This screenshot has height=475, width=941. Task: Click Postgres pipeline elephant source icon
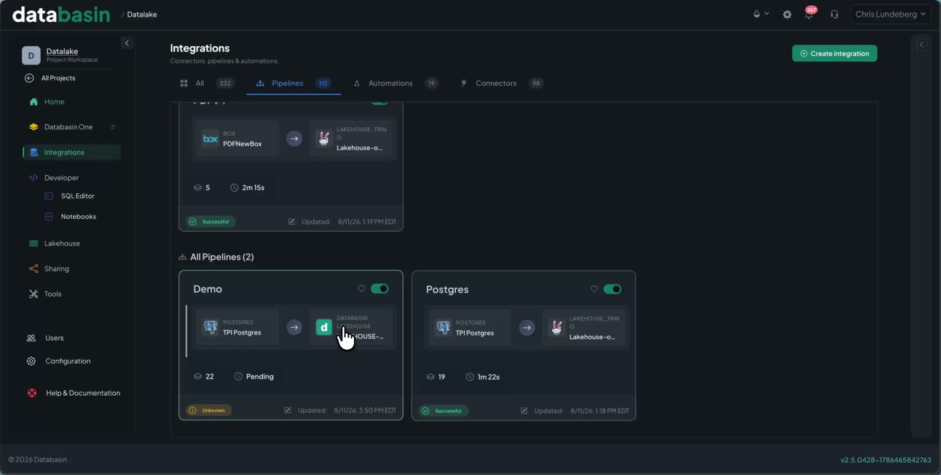point(443,327)
